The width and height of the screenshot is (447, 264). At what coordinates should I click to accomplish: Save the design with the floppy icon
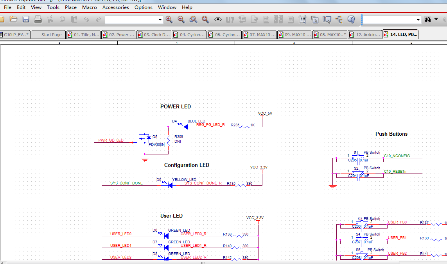26,19
